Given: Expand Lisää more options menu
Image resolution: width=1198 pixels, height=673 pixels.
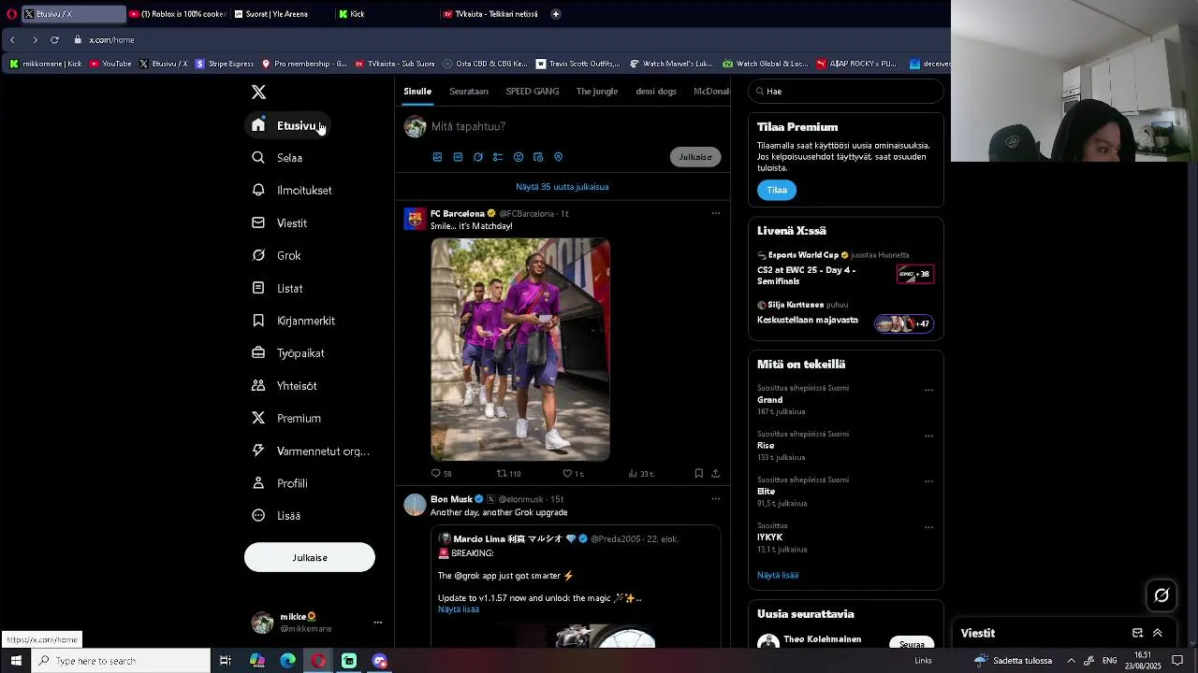Looking at the screenshot, I should tap(276, 516).
